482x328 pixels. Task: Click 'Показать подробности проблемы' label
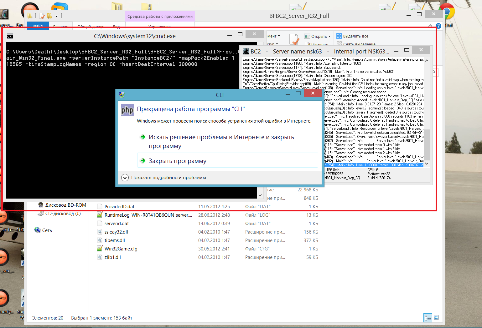tap(168, 178)
